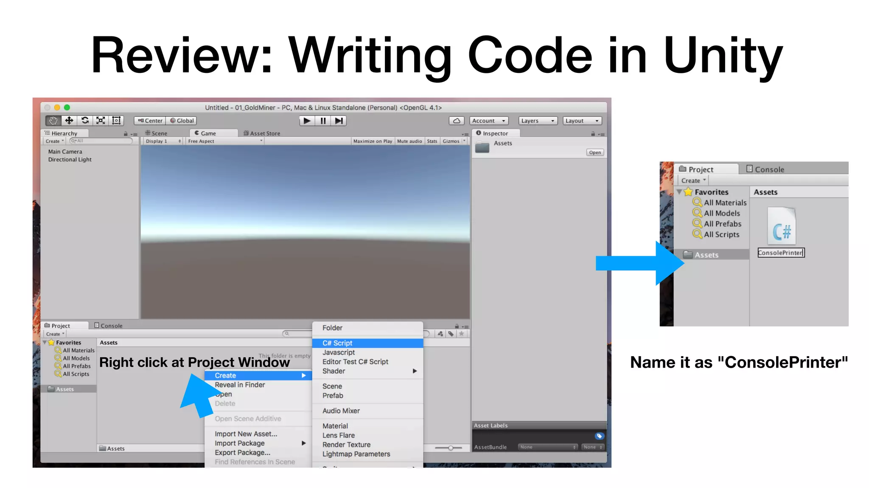Click the Search by Type icon
869x488 pixels.
point(440,334)
